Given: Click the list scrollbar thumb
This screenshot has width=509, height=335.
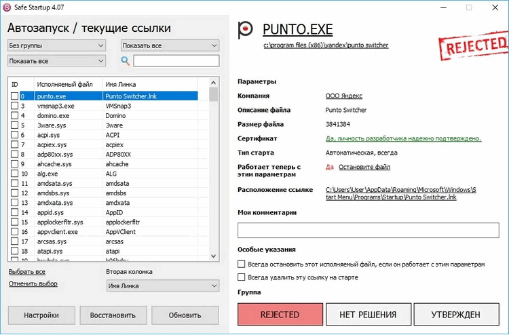Looking at the screenshot, I should pos(213,94).
